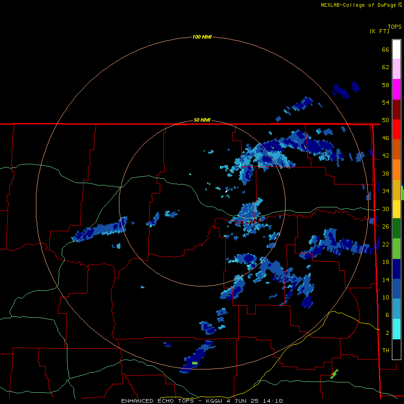
Task: Click the legend value 62
Action: 386,67
